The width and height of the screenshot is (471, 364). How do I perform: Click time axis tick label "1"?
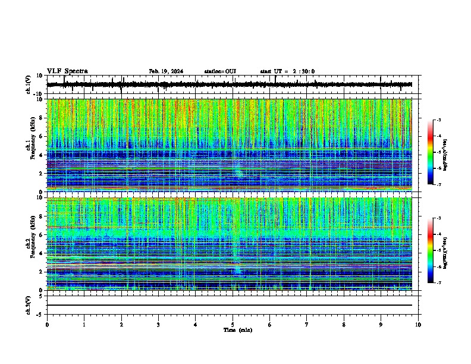84,325
